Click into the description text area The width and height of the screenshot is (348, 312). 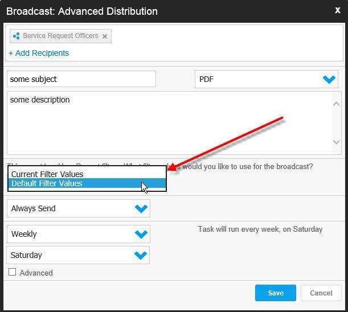[168, 122]
